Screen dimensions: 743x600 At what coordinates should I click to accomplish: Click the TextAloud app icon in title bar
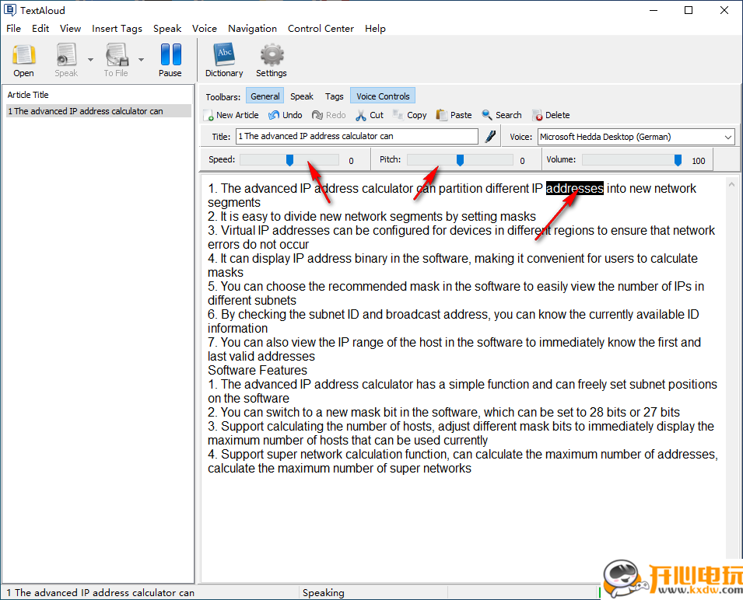[x=9, y=10]
